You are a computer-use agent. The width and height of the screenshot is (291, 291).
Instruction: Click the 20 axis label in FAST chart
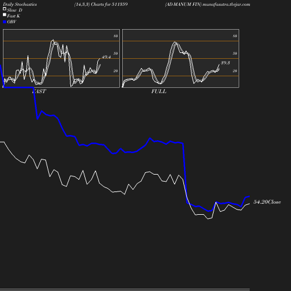(x=116, y=71)
